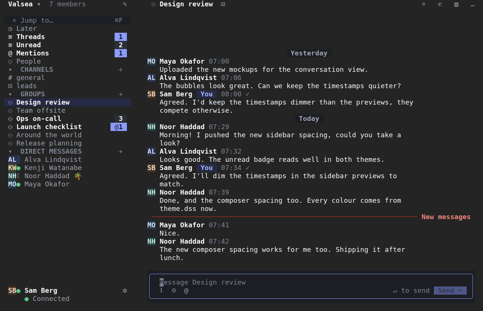Click Sam Berg's name in bottom profile
This screenshot has width=483, height=311.
41,291
